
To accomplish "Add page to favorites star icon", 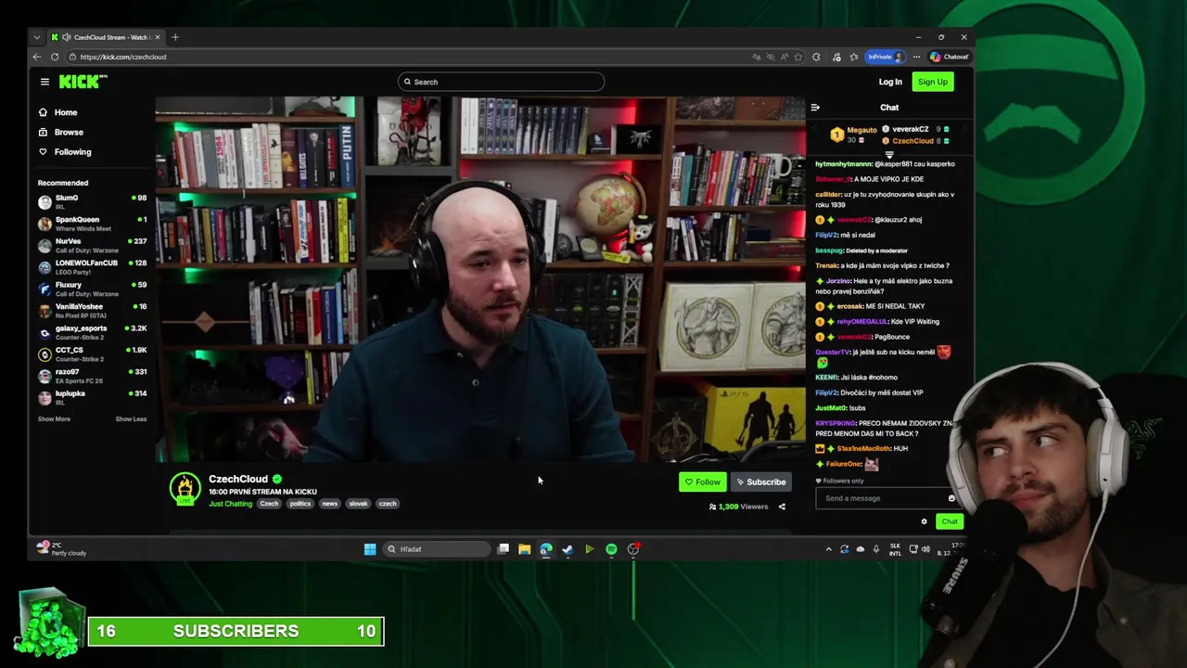I will (798, 57).
